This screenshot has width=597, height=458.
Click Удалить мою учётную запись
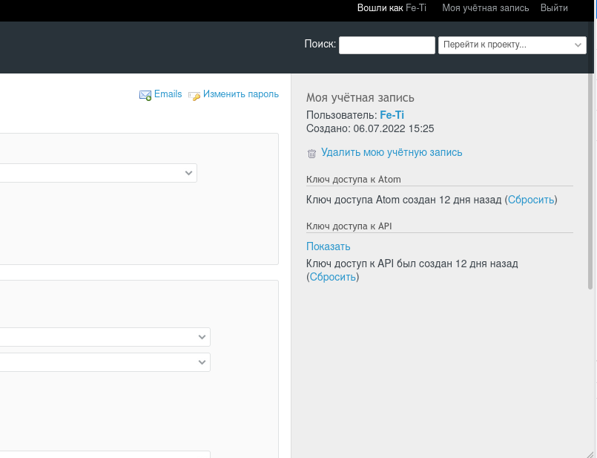click(391, 152)
